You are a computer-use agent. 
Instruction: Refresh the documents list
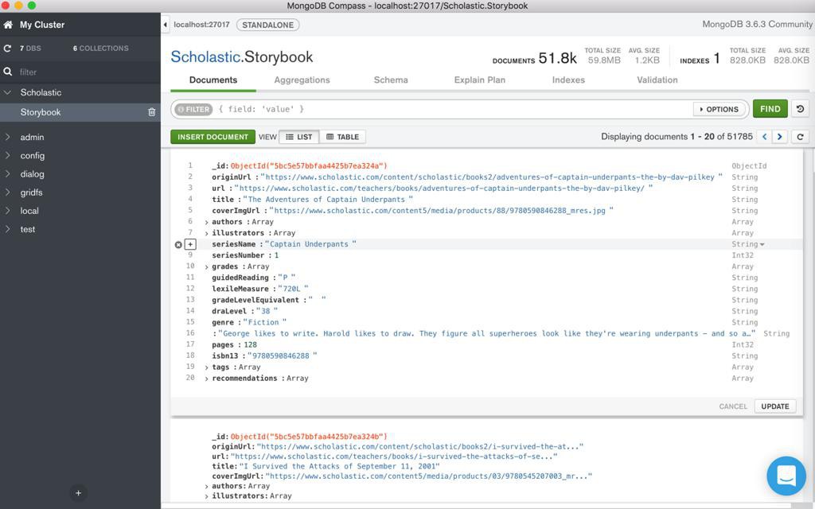[x=801, y=137]
